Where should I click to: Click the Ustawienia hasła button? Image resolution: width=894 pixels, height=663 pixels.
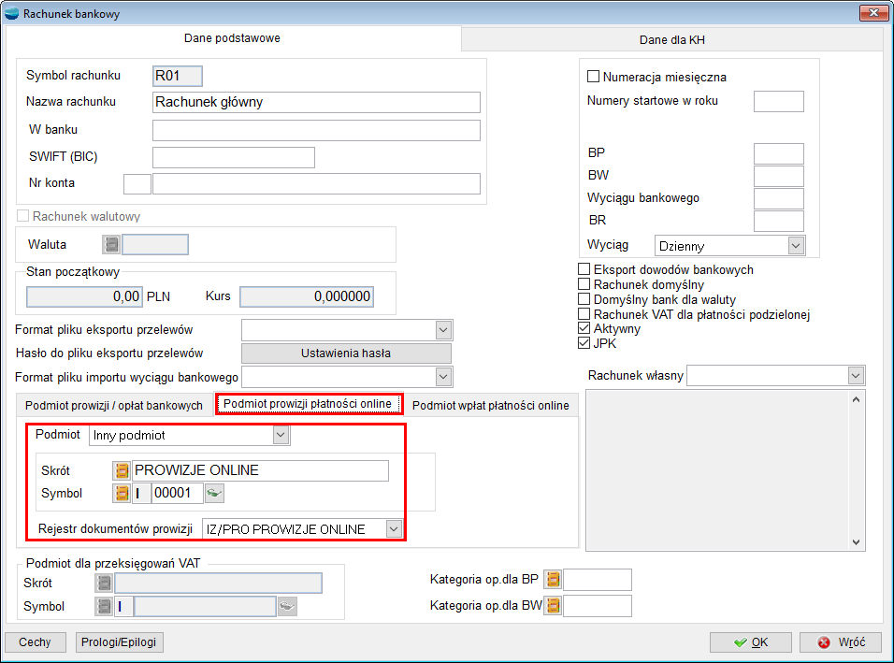coord(346,353)
